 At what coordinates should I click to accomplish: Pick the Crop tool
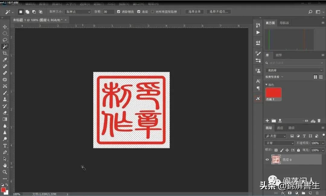click(x=5, y=53)
